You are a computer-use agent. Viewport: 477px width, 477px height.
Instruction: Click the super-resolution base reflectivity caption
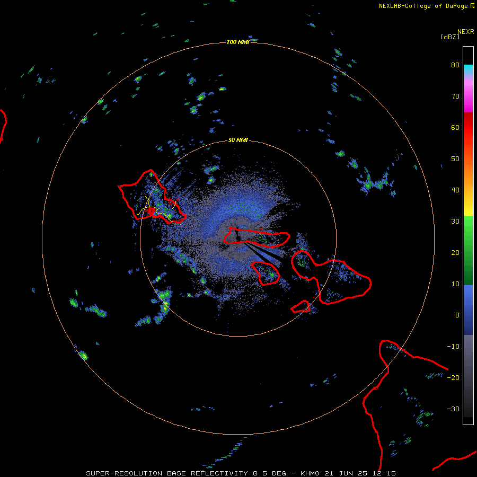pos(241,473)
